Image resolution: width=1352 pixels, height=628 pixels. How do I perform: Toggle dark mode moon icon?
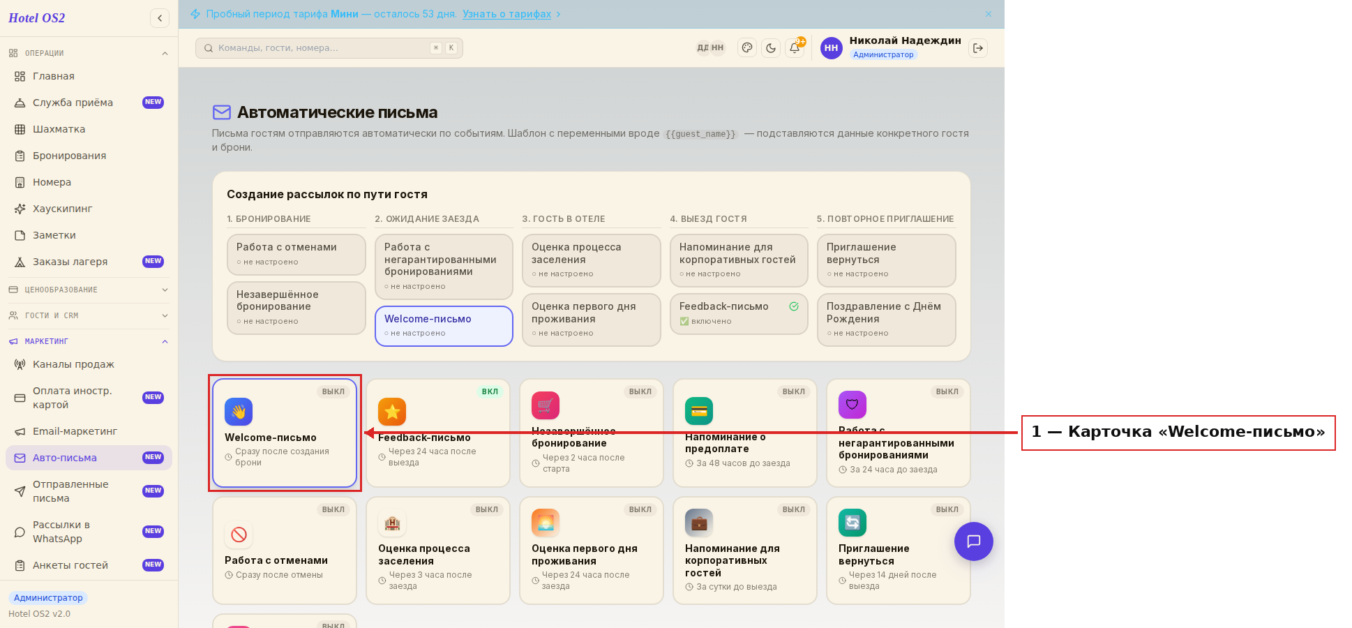click(771, 48)
